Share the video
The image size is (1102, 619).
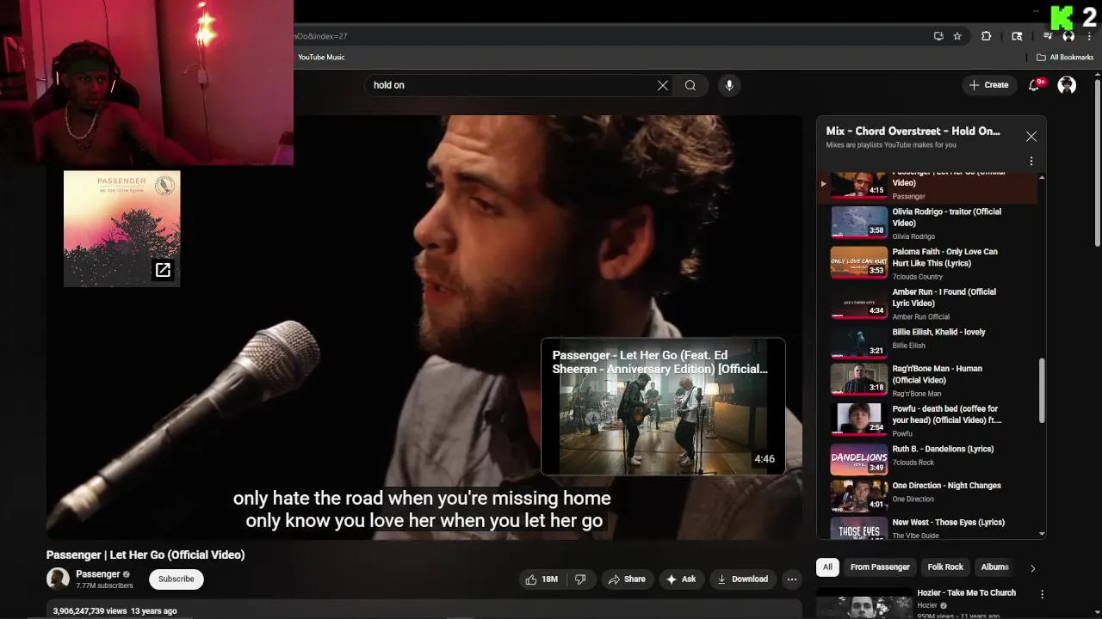(x=627, y=579)
